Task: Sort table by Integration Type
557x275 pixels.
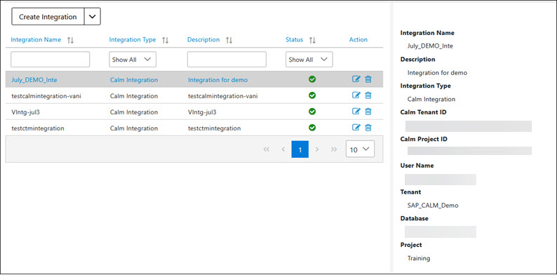Action: click(x=165, y=40)
